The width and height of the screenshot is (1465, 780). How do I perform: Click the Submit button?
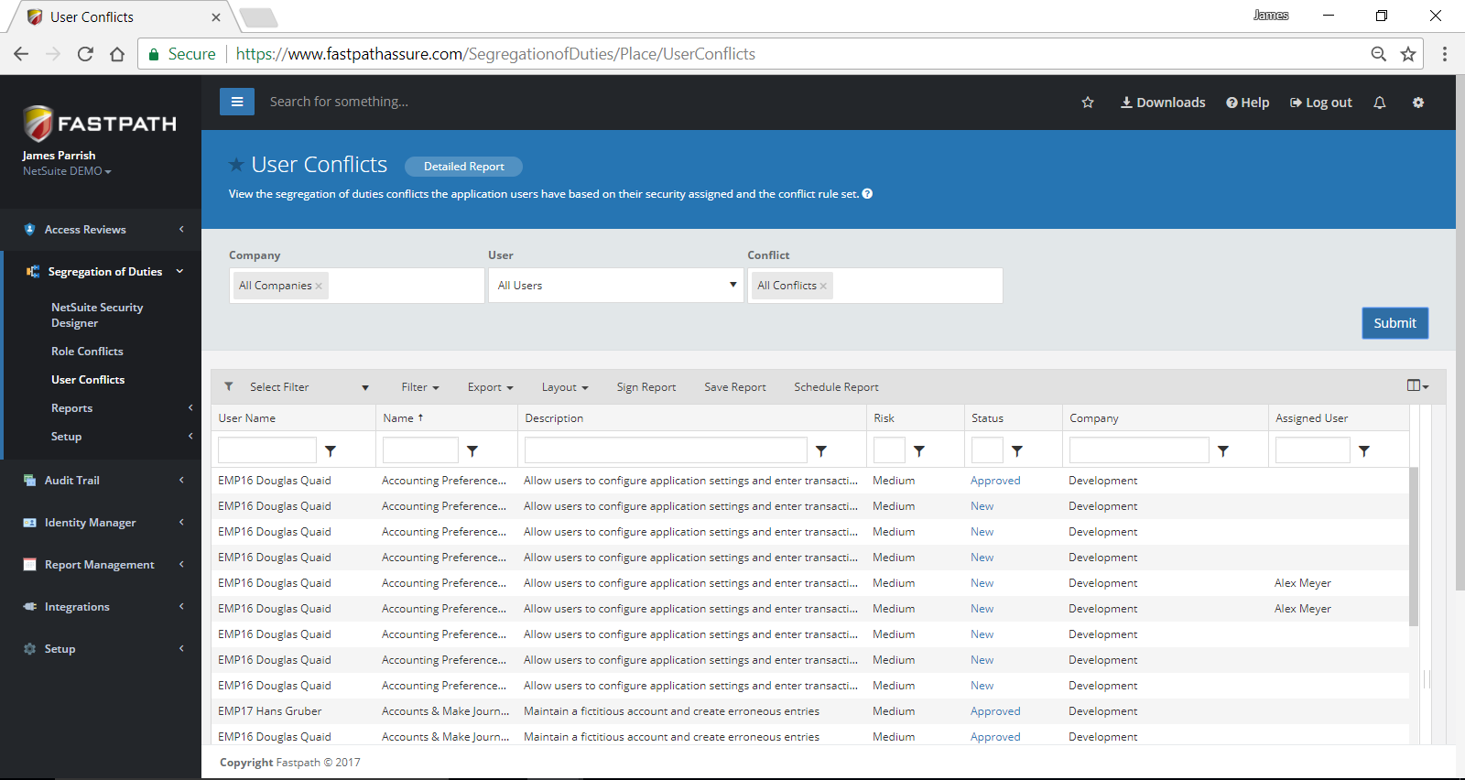click(x=1394, y=323)
